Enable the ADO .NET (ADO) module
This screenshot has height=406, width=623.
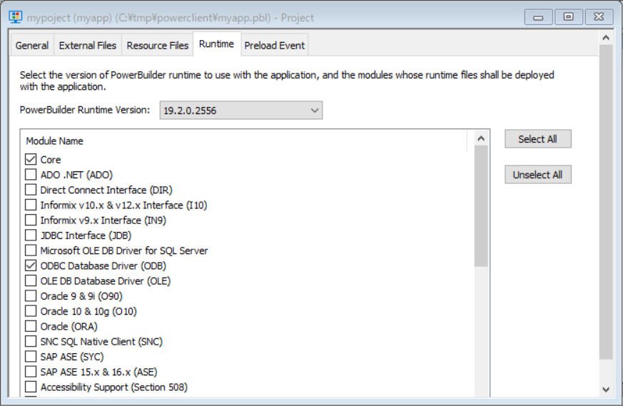pos(31,175)
